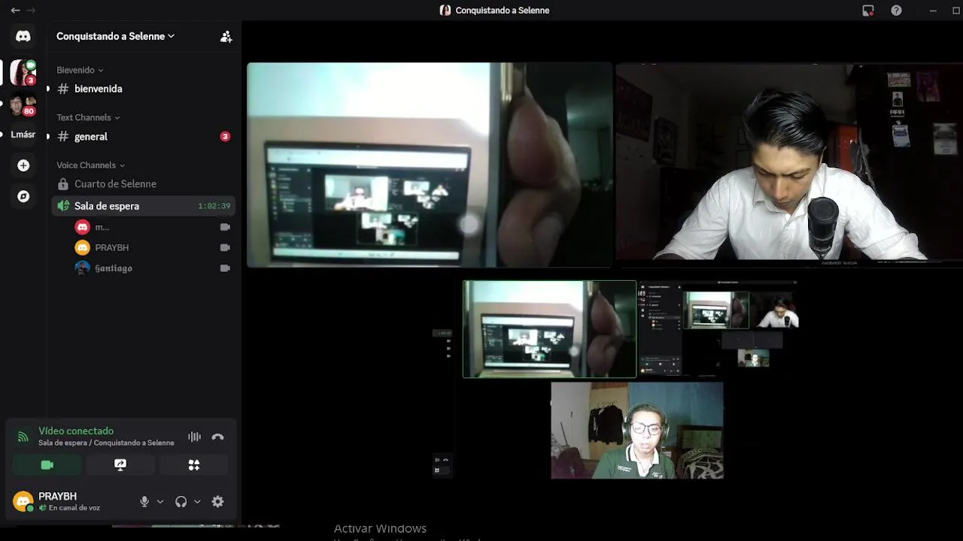
Task: Focus the green-bordered laptop video tile
Action: click(549, 329)
